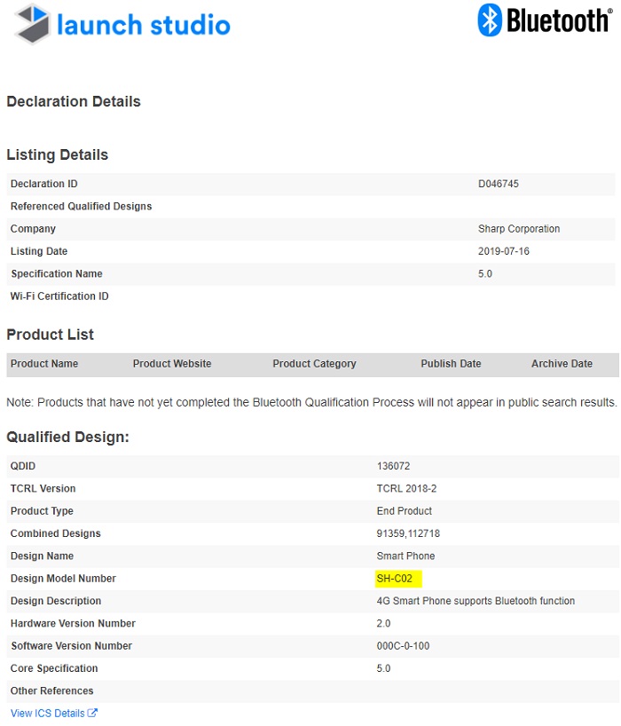Click the software version 000C-0-100
Image resolution: width=621 pixels, height=726 pixels.
(x=404, y=646)
